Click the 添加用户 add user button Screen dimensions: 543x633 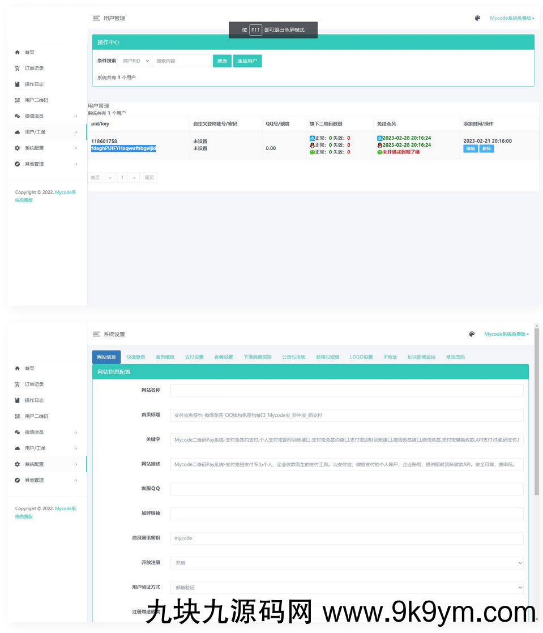click(248, 61)
